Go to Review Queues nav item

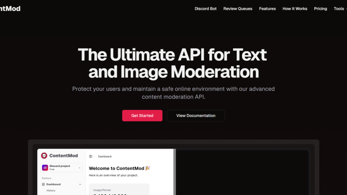coord(238,9)
